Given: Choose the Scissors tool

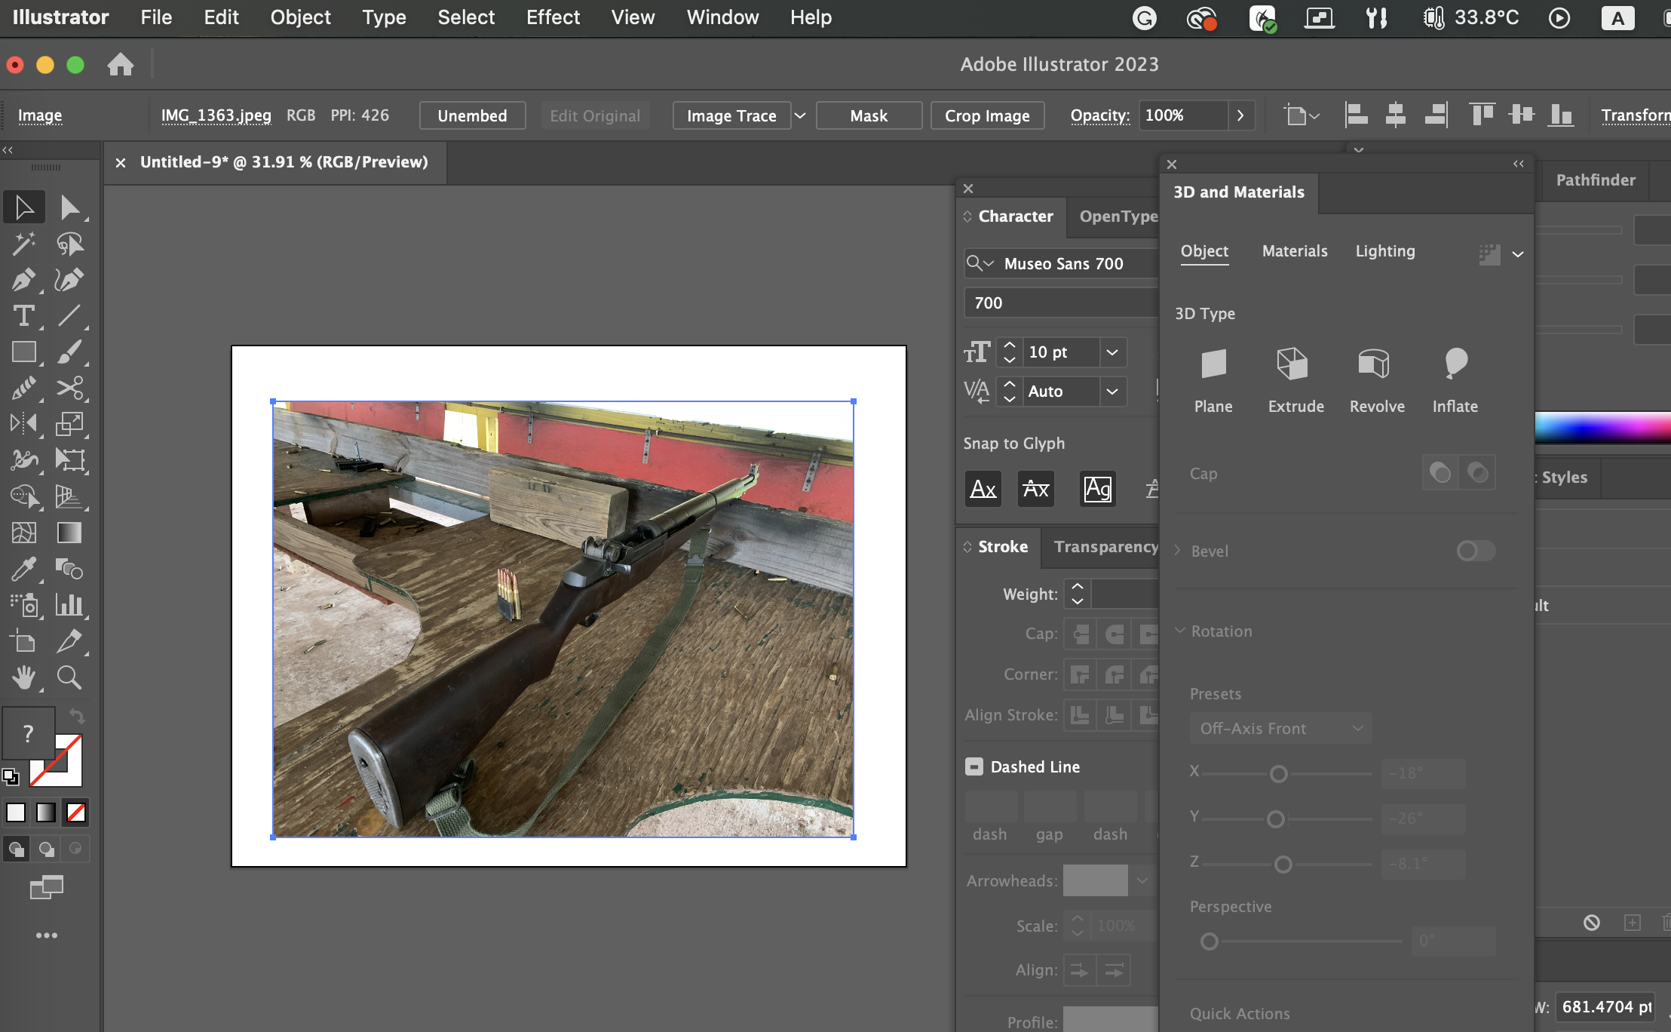Looking at the screenshot, I should pos(69,389).
